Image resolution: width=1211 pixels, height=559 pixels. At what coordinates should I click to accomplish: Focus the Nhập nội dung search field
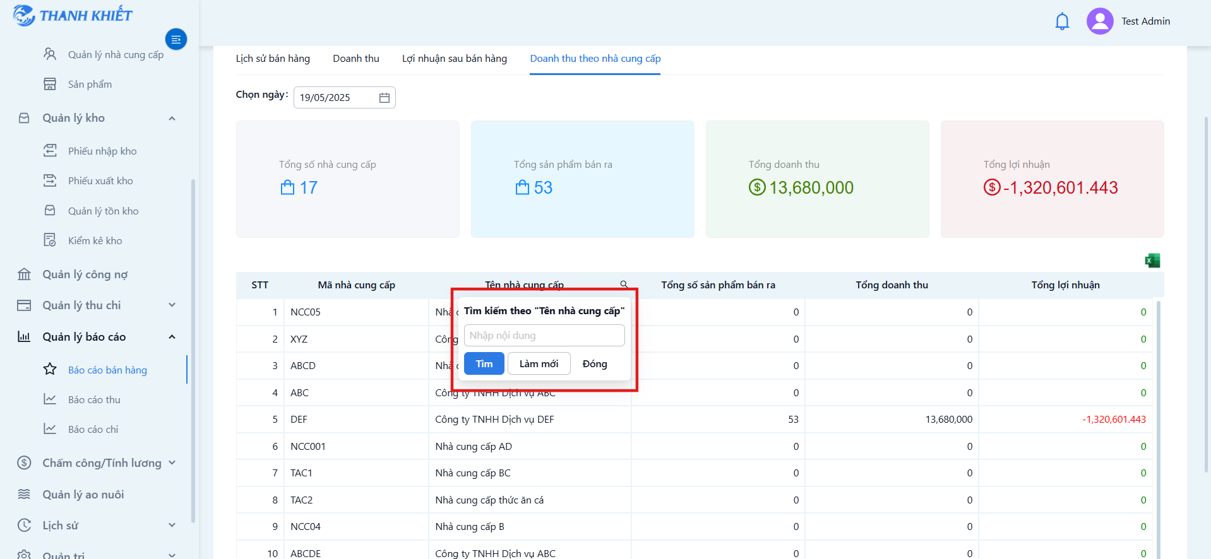[544, 336]
